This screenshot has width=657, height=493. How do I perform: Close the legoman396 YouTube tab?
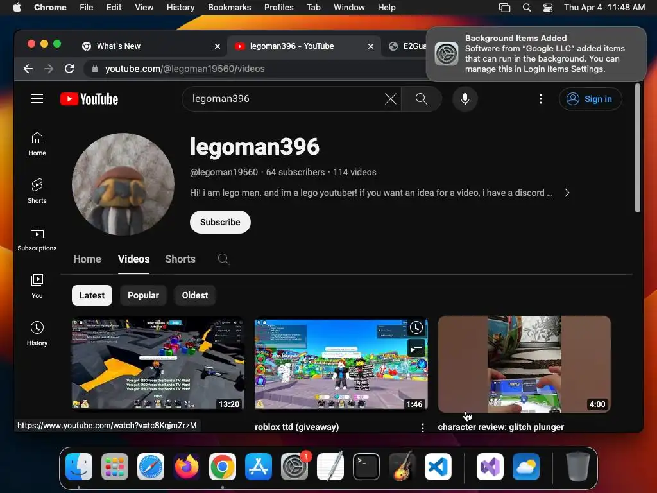pos(370,46)
